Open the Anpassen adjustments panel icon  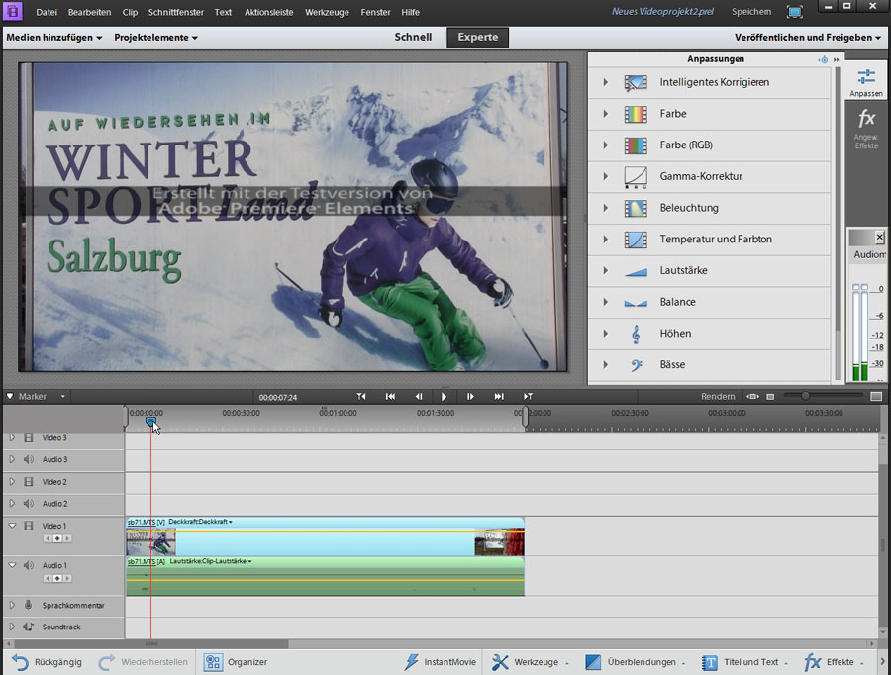click(866, 83)
